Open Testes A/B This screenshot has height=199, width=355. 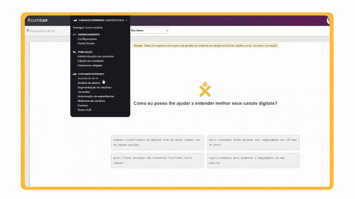(x=84, y=110)
